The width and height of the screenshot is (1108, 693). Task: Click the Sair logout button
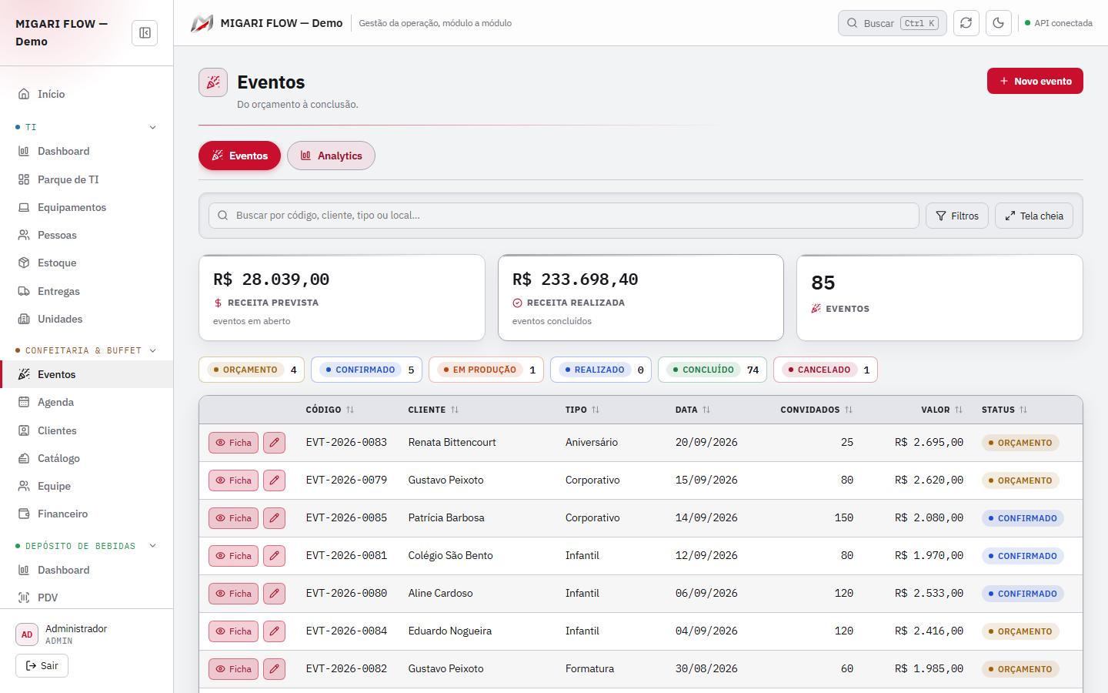42,666
